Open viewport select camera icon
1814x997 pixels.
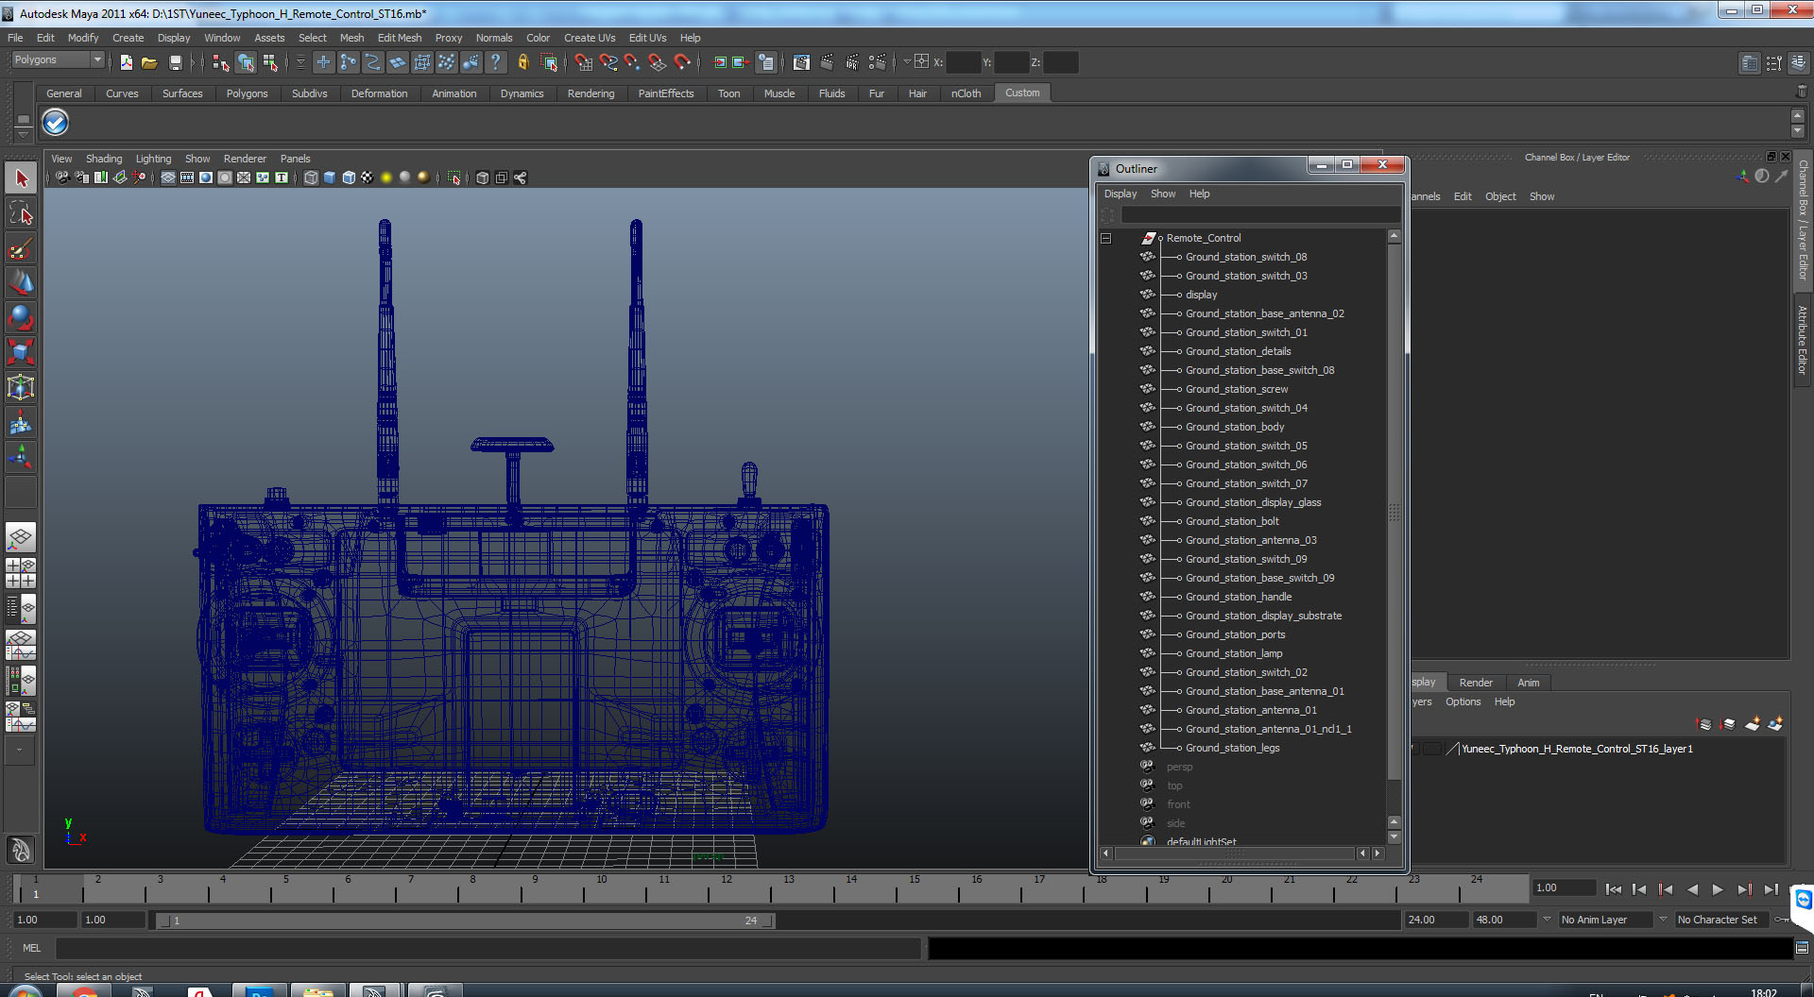coord(62,177)
